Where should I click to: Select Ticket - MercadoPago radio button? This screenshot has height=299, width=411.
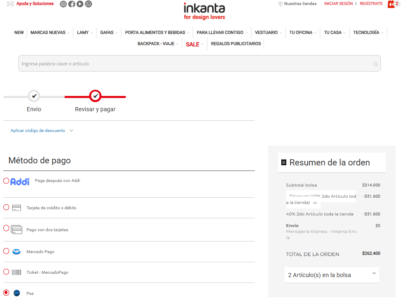(6, 272)
